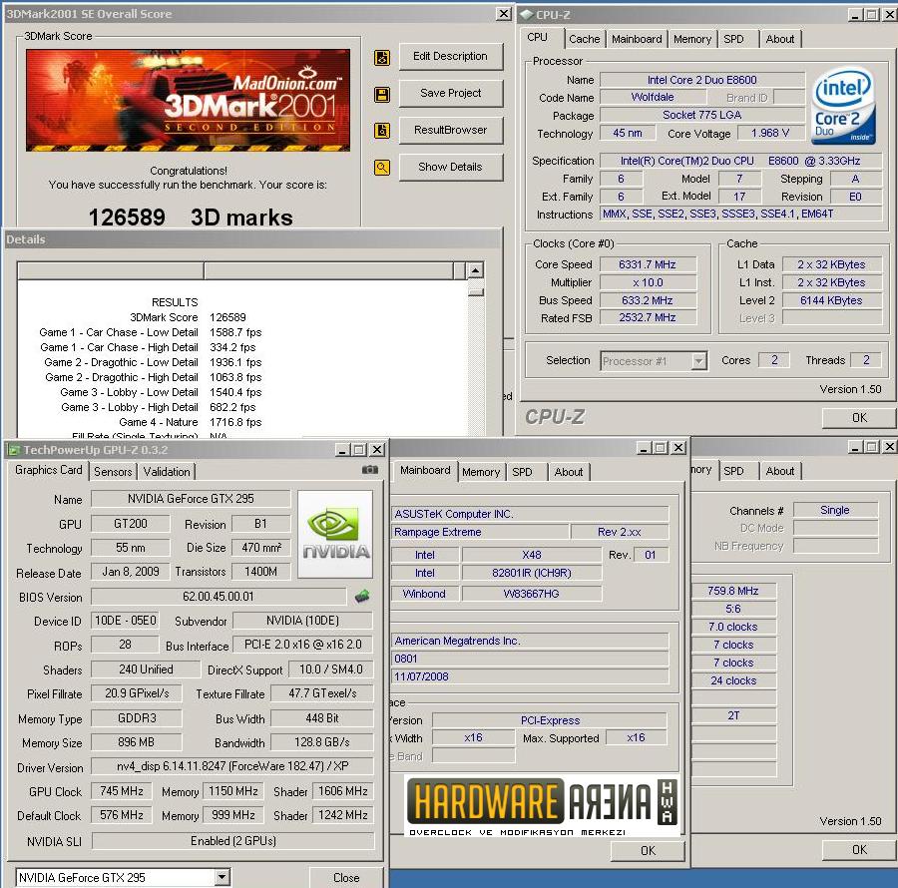Switch to the Sensors tab in GPU-Z
The width and height of the screenshot is (898, 888).
tap(113, 472)
